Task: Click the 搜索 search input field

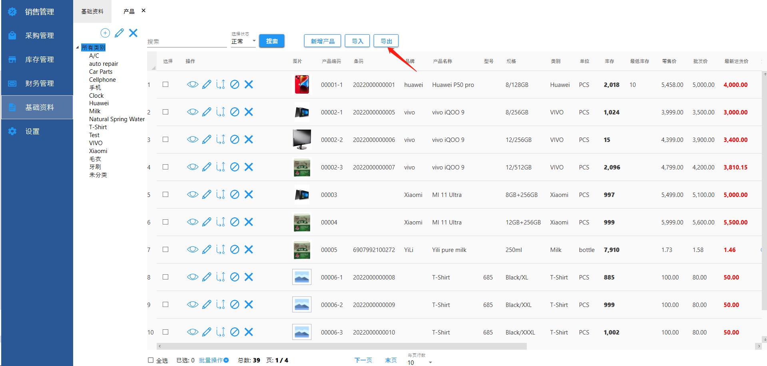Action: coord(187,41)
